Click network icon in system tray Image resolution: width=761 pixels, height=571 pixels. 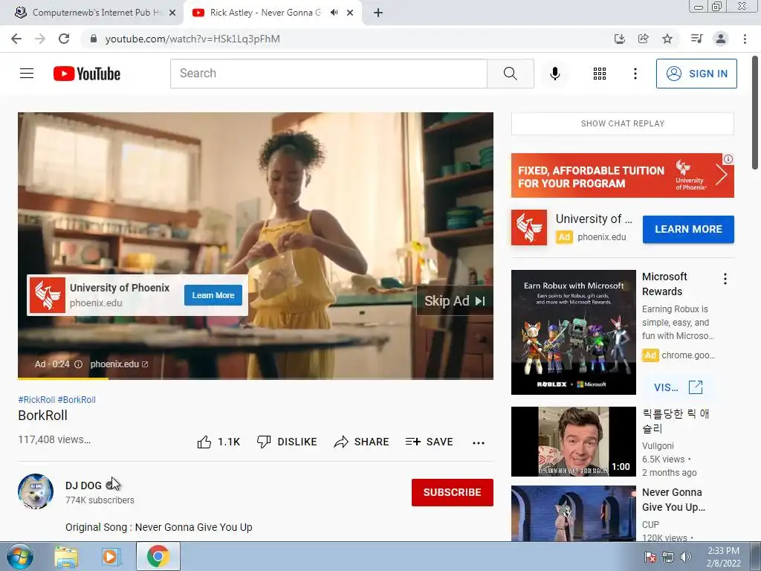coord(668,557)
